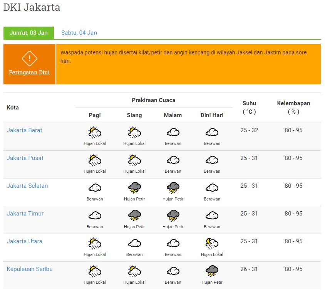This screenshot has width=325, height=293.
Task: Click the Dini Hari column header
Action: click(212, 115)
